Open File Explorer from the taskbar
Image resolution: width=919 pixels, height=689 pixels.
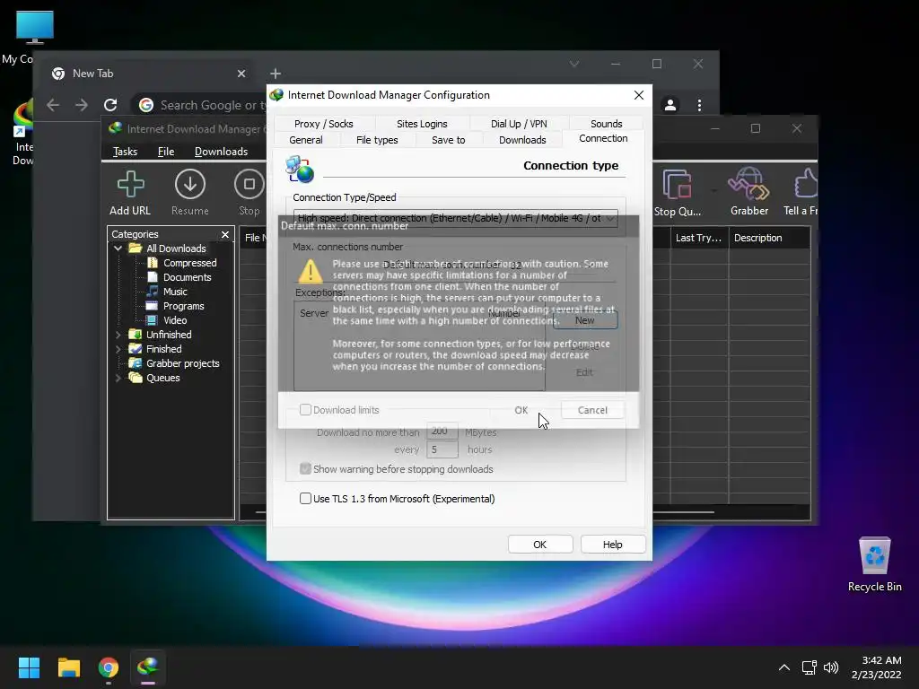tap(68, 667)
